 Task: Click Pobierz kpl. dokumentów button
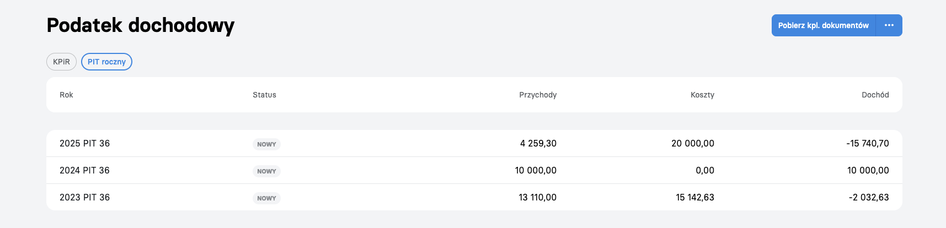[824, 25]
